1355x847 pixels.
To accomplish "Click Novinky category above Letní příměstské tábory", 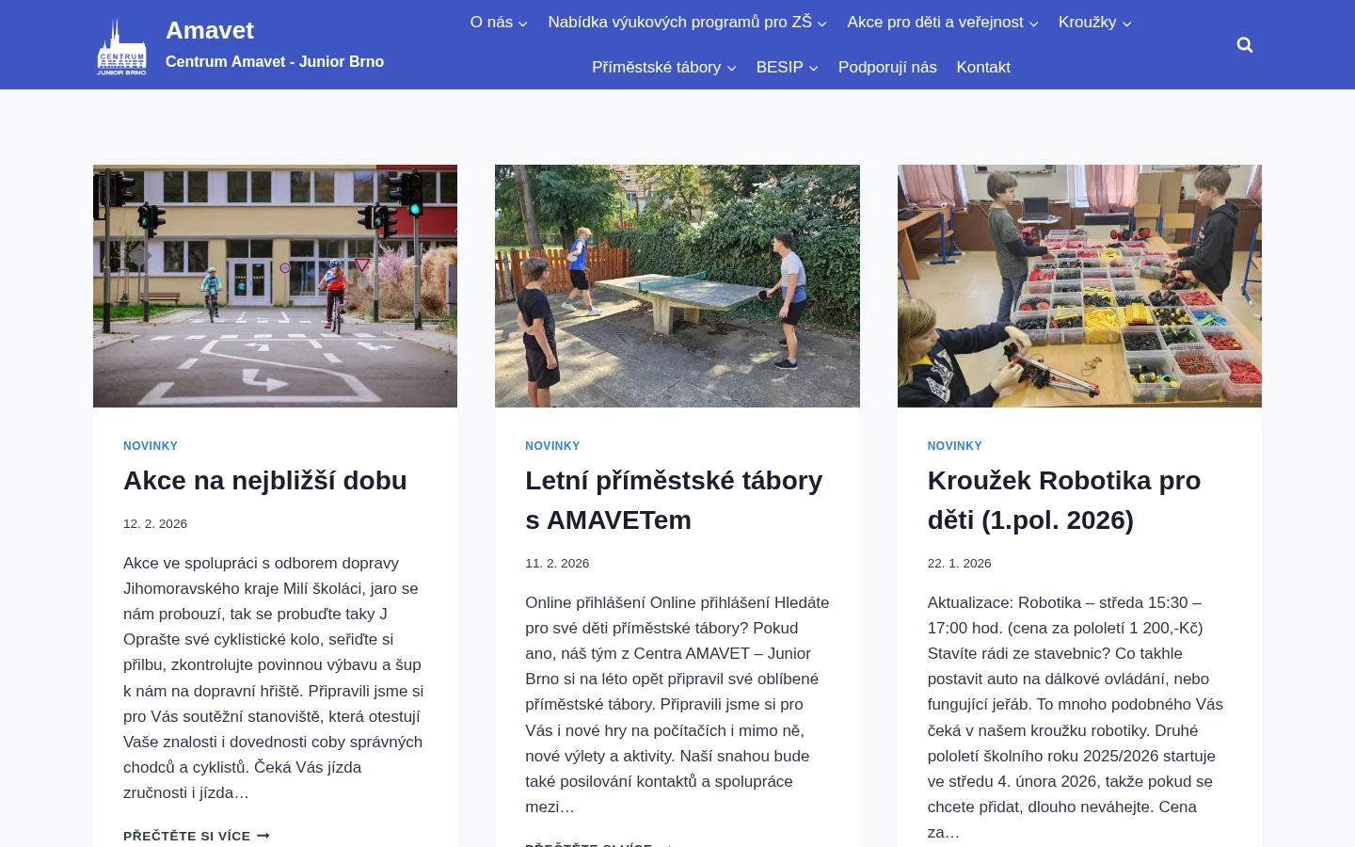I will [552, 446].
